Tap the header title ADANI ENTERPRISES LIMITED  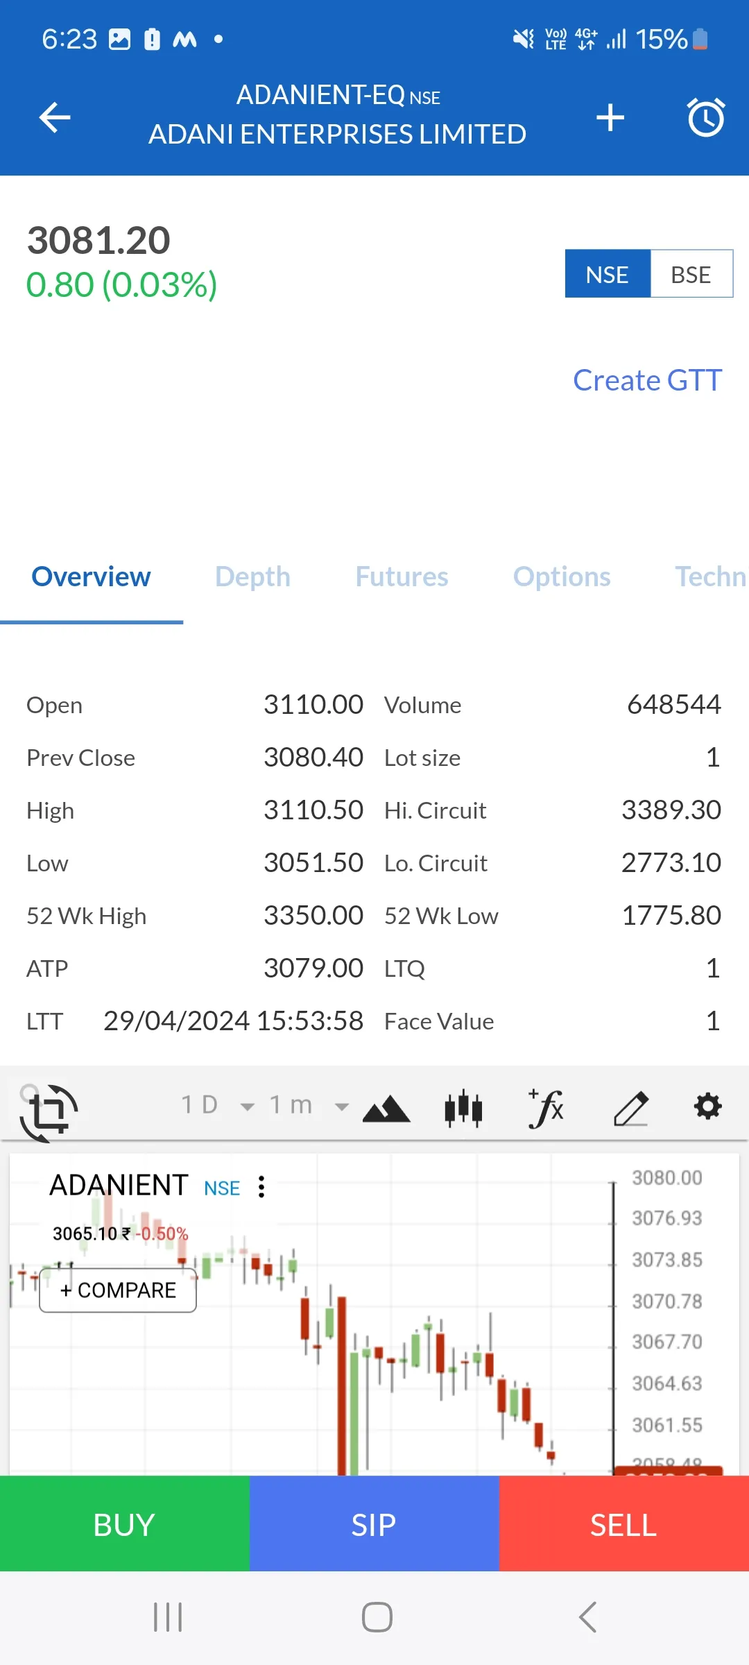[338, 135]
